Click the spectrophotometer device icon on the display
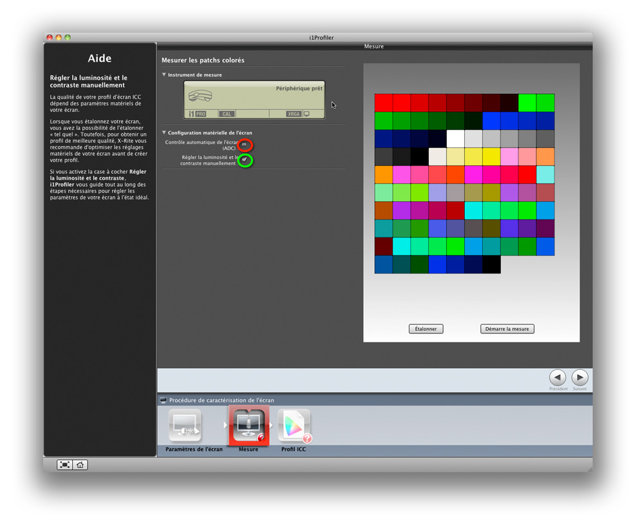The height and width of the screenshot is (520, 644). [200, 96]
